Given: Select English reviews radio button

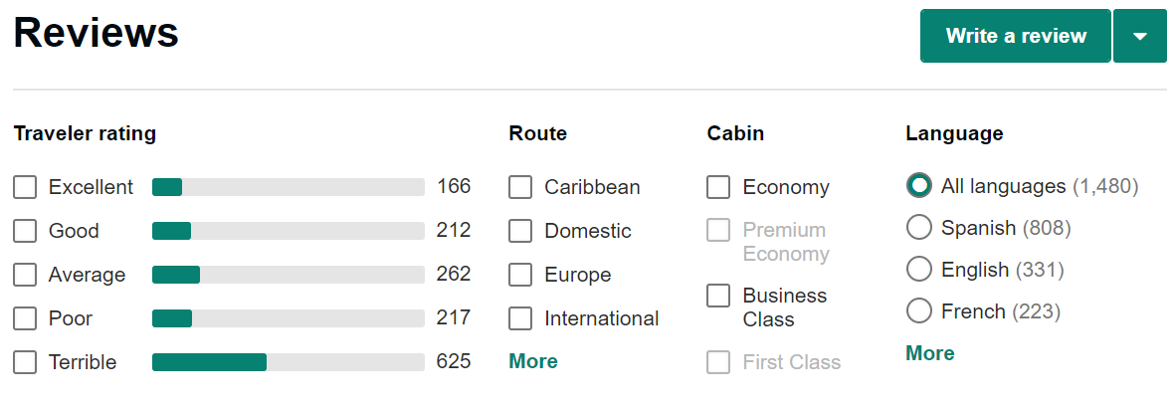Looking at the screenshot, I should tap(919, 270).
